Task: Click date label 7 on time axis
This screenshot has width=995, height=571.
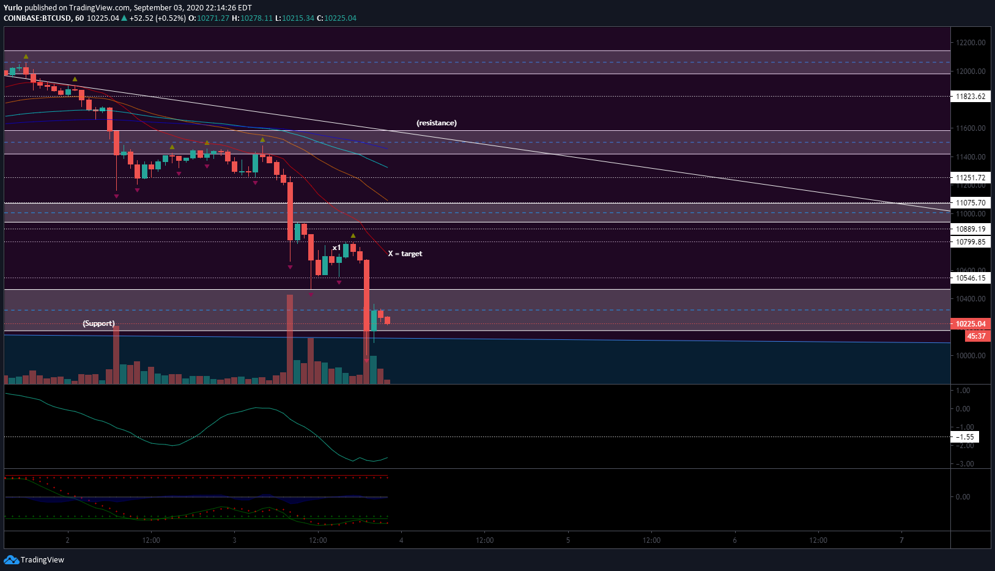Action: tap(901, 540)
